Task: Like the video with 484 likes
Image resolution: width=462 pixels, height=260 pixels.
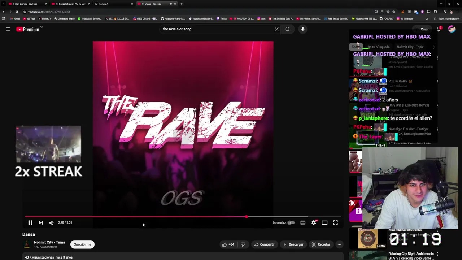Action: tap(228, 244)
